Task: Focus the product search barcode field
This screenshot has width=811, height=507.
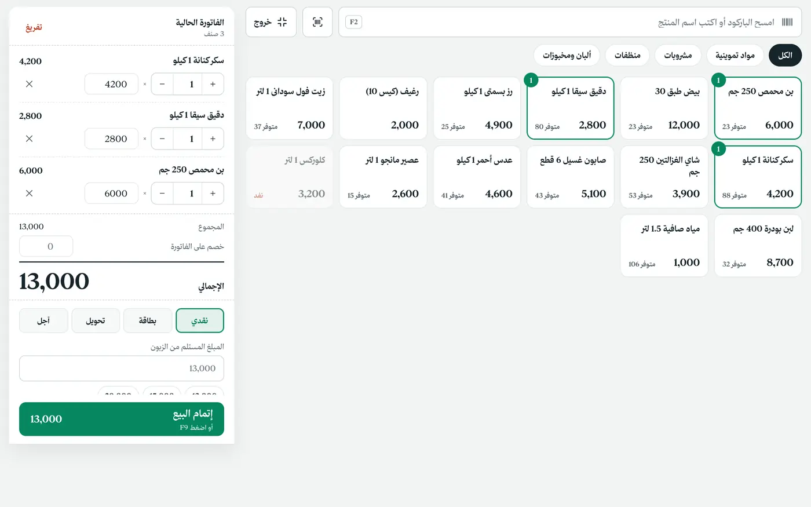Action: click(x=570, y=22)
